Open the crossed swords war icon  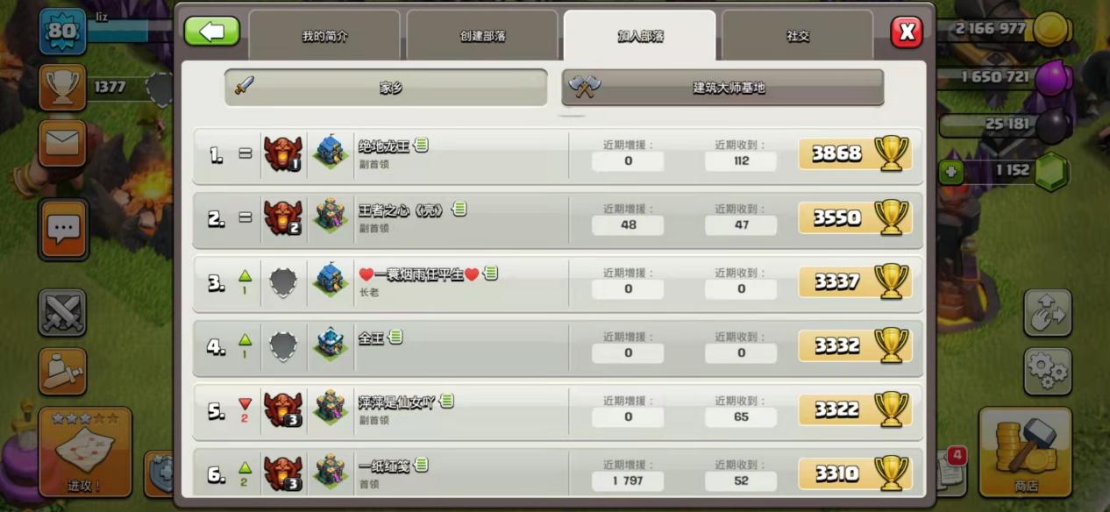point(62,313)
